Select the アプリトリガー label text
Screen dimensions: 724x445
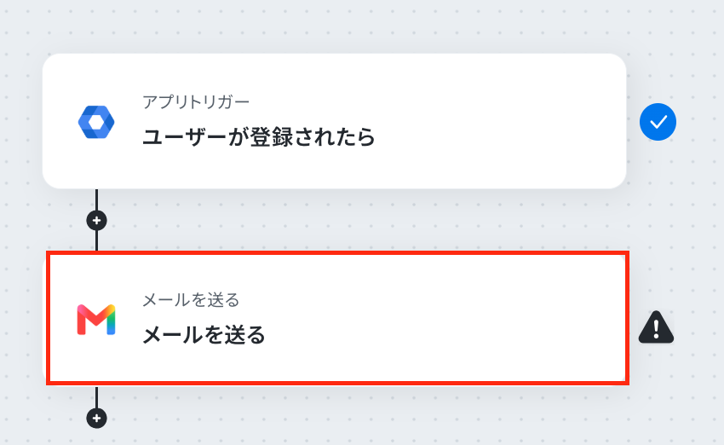[x=196, y=101]
